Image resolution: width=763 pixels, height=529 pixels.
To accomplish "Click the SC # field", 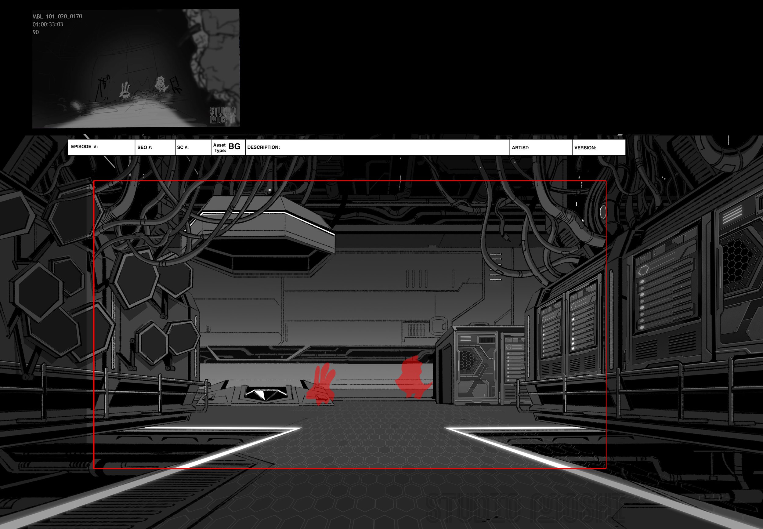I will (193, 147).
